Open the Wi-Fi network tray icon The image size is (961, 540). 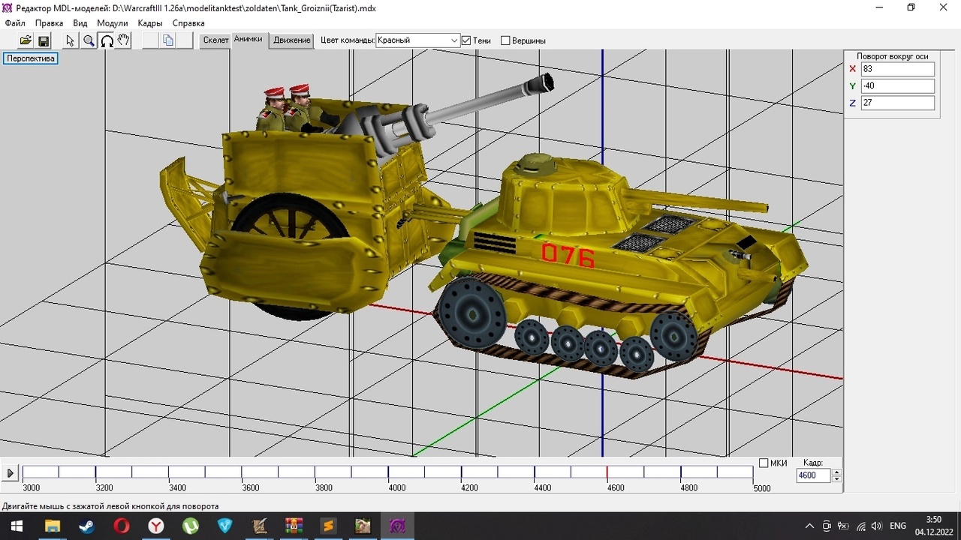pos(860,526)
